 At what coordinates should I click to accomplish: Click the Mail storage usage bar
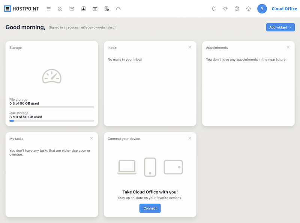tap(52, 121)
